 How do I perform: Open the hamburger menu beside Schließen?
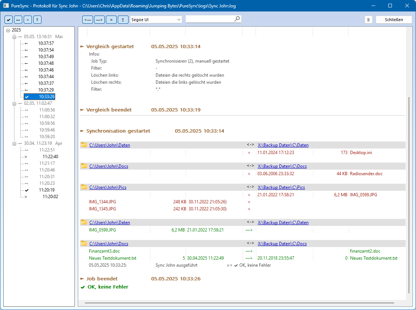368,19
